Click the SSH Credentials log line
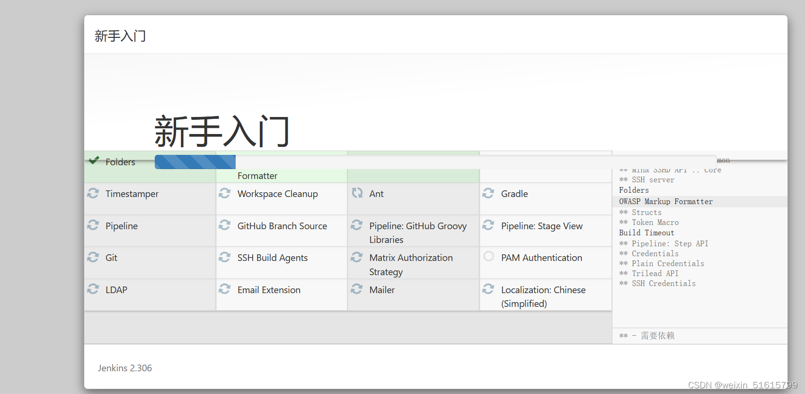 [657, 284]
